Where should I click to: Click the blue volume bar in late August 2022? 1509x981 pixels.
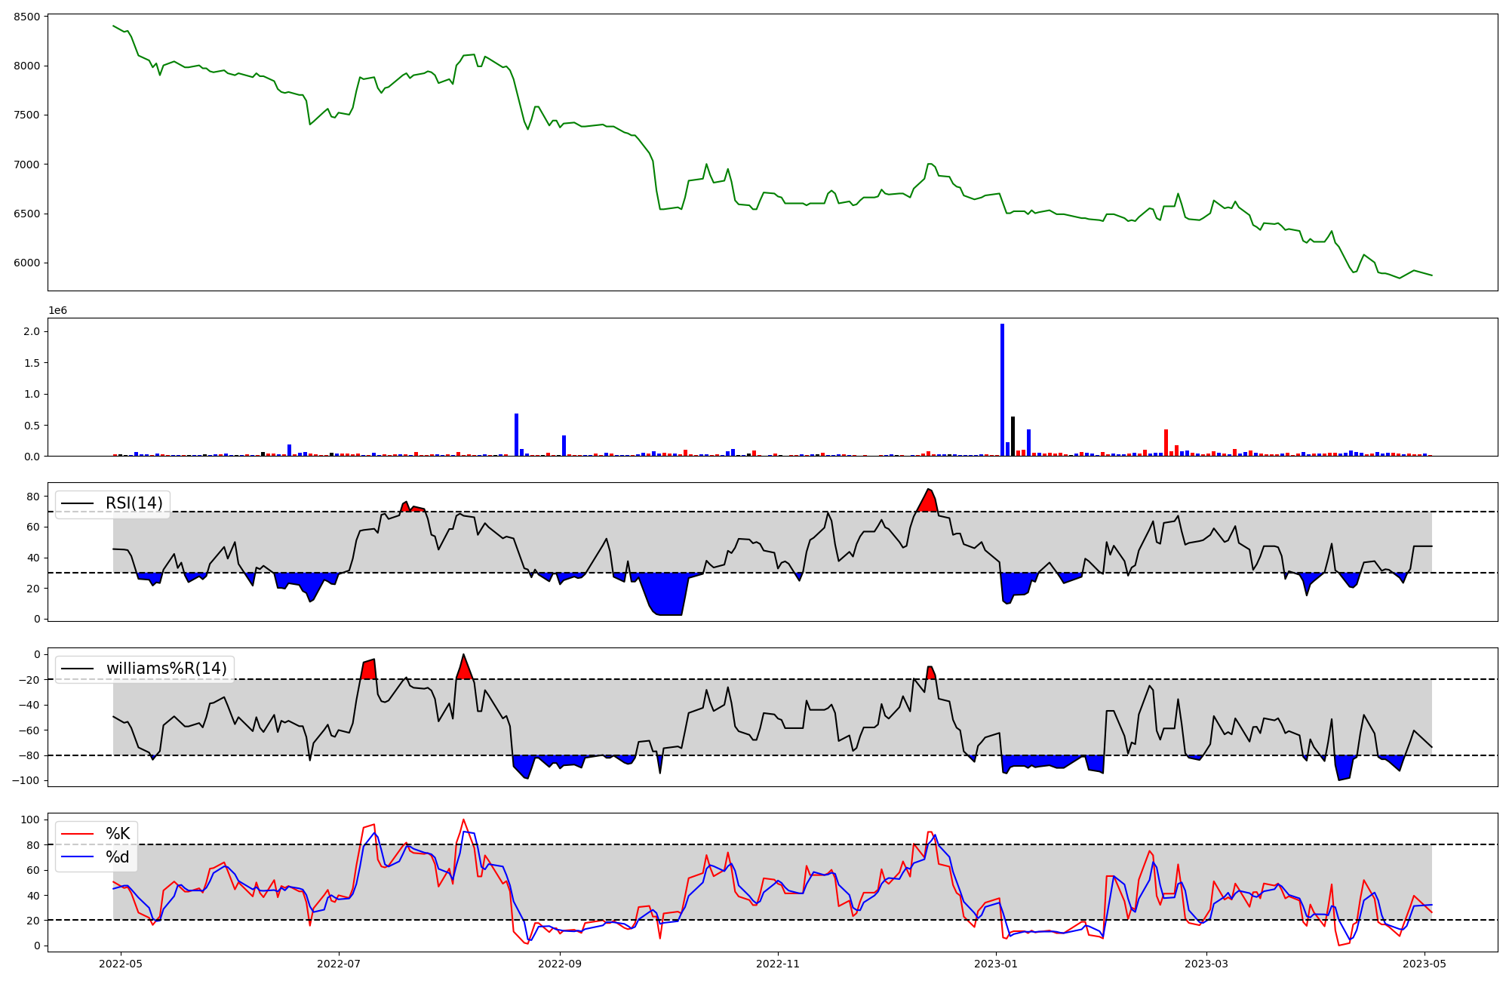point(516,435)
